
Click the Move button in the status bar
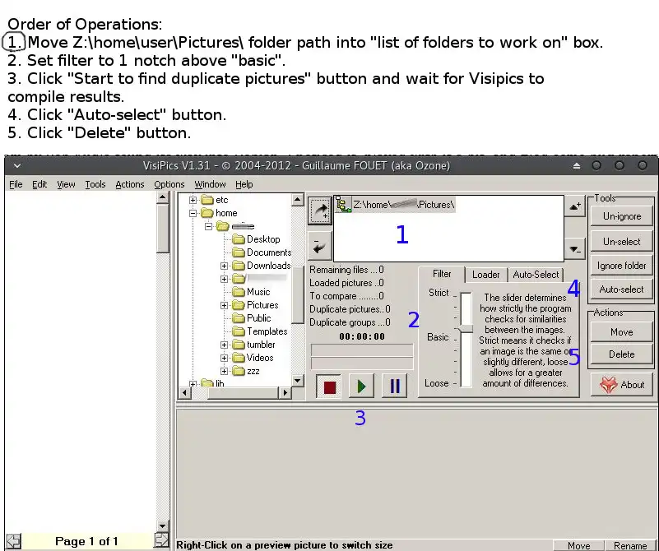click(x=578, y=545)
